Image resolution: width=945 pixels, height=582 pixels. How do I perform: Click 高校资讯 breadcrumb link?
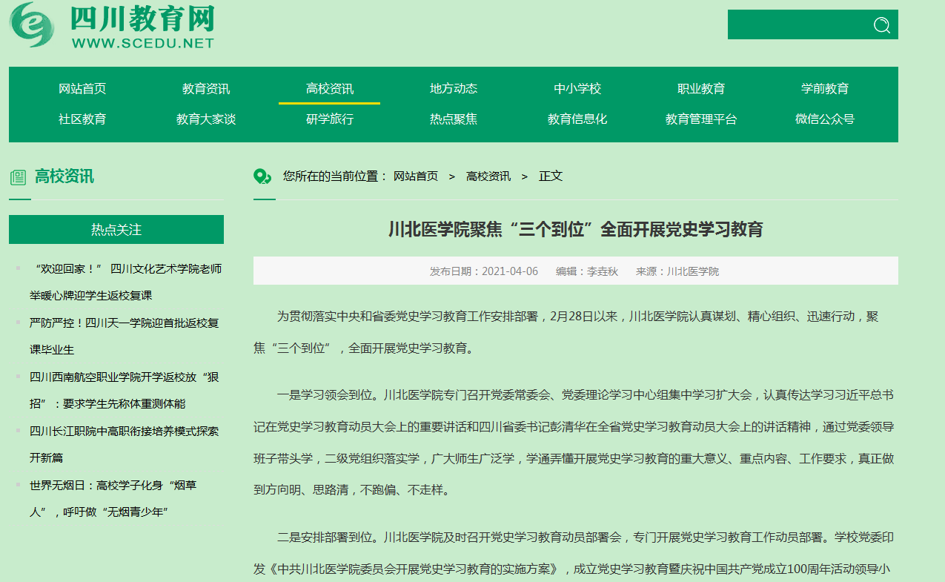point(488,176)
